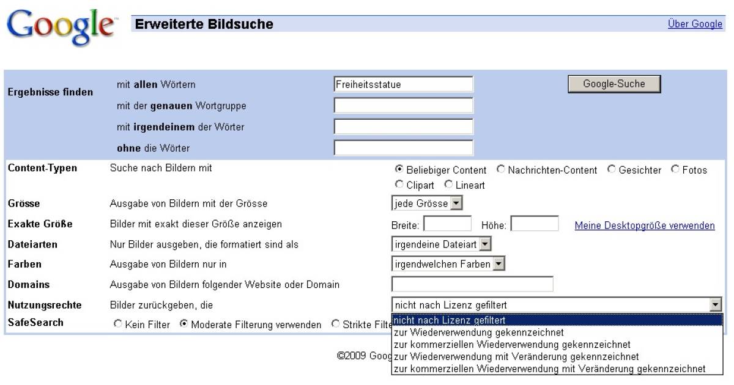Choose 'zur Wiederverwendung mit Veränderung gekennzeichnet'
The width and height of the screenshot is (734, 385).
coord(557,356)
